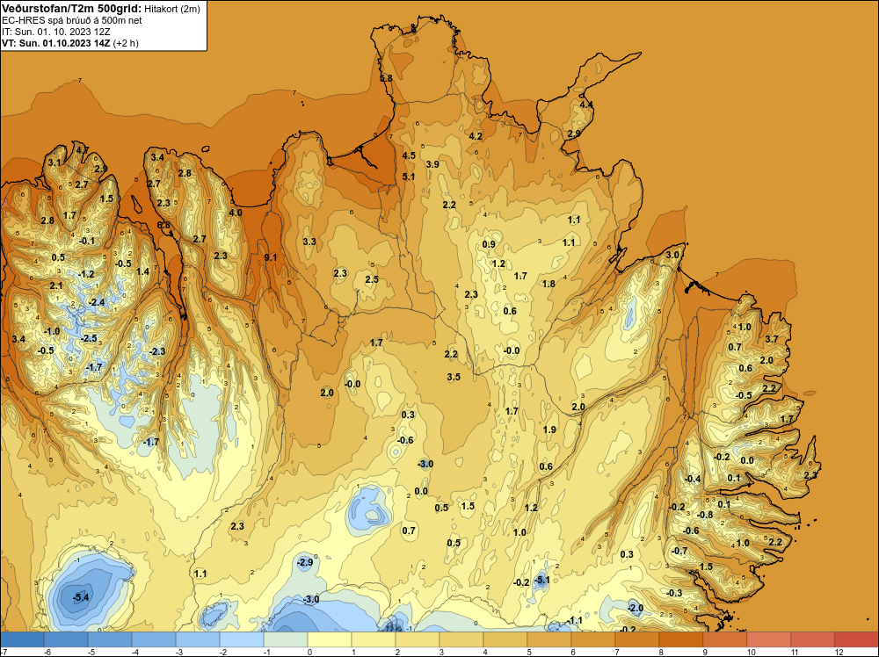Click the 5.8 value near the north coast
879x657 pixels.
[x=386, y=78]
